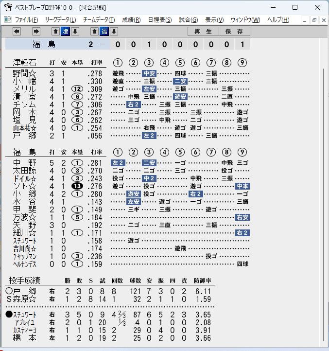329x351 pixels.
Task: Select the 福 team icon
Action: 104,32
